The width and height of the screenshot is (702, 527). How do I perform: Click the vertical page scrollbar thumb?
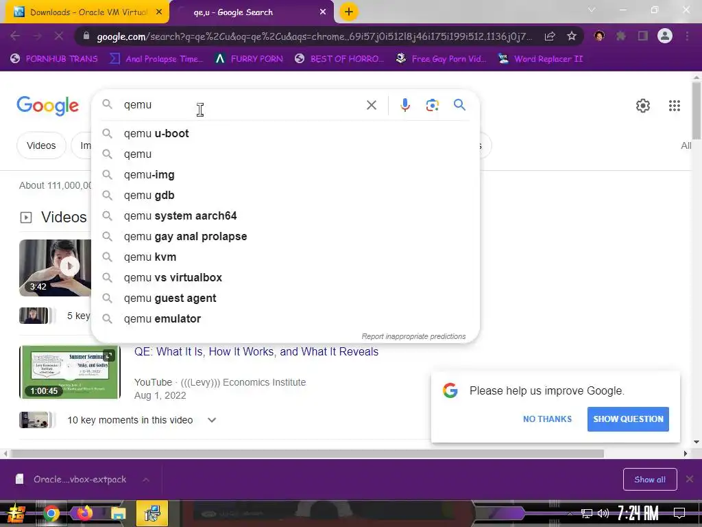(697, 110)
